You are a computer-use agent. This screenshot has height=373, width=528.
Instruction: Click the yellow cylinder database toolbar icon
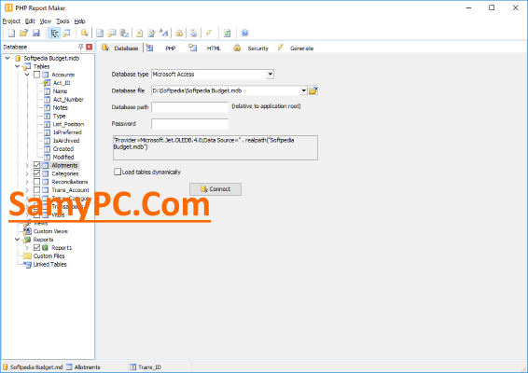tap(84, 33)
